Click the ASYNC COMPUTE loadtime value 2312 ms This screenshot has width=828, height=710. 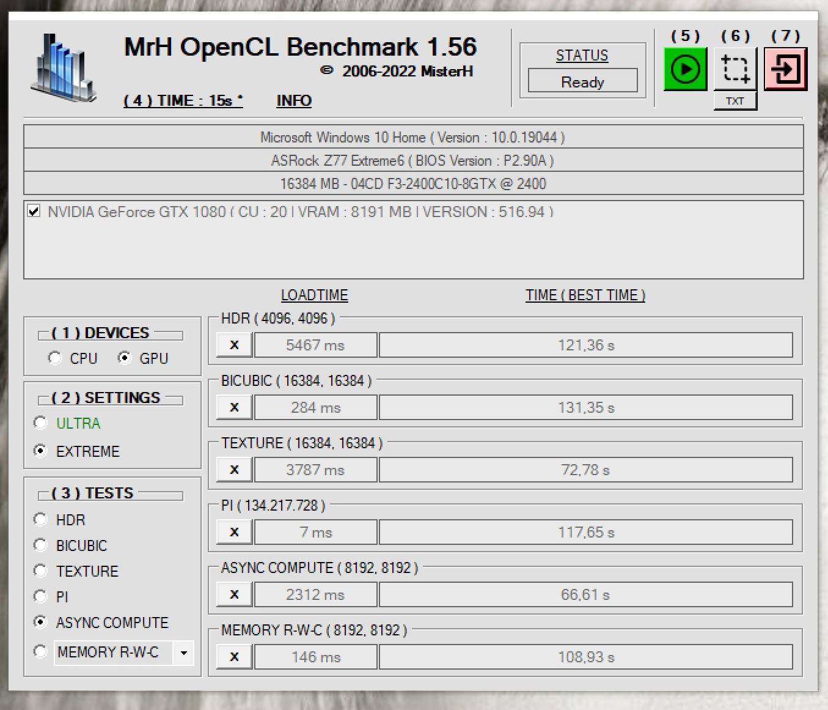[x=315, y=594]
